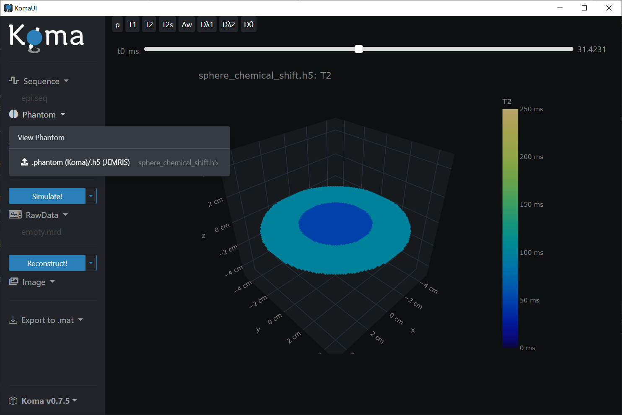Show the ρ proton density map
The height and width of the screenshot is (415, 622).
click(x=117, y=25)
